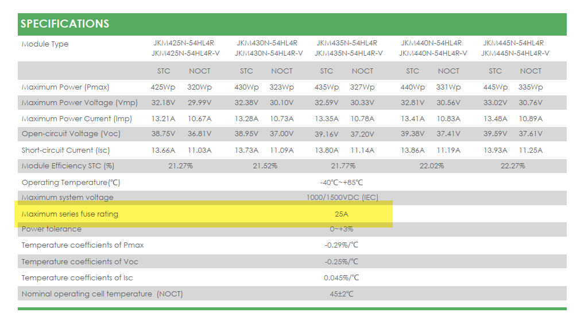The width and height of the screenshot is (588, 320).
Task: Click the 10.83A current value
Action: click(448, 118)
